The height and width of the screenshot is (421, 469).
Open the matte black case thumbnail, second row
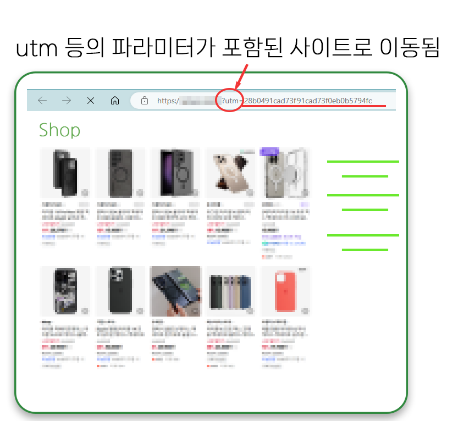[120, 291]
